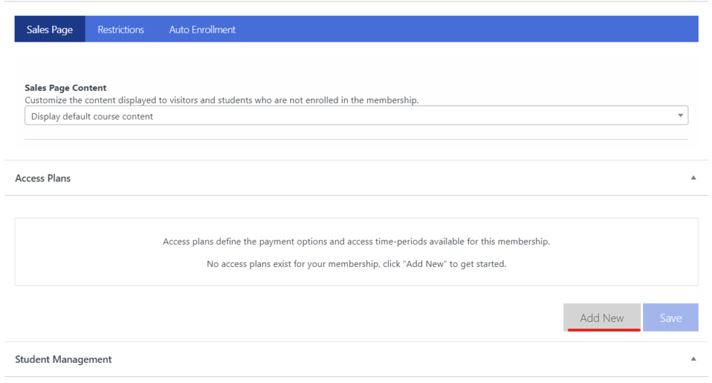Collapse the Student Management panel triangle

(x=693, y=359)
